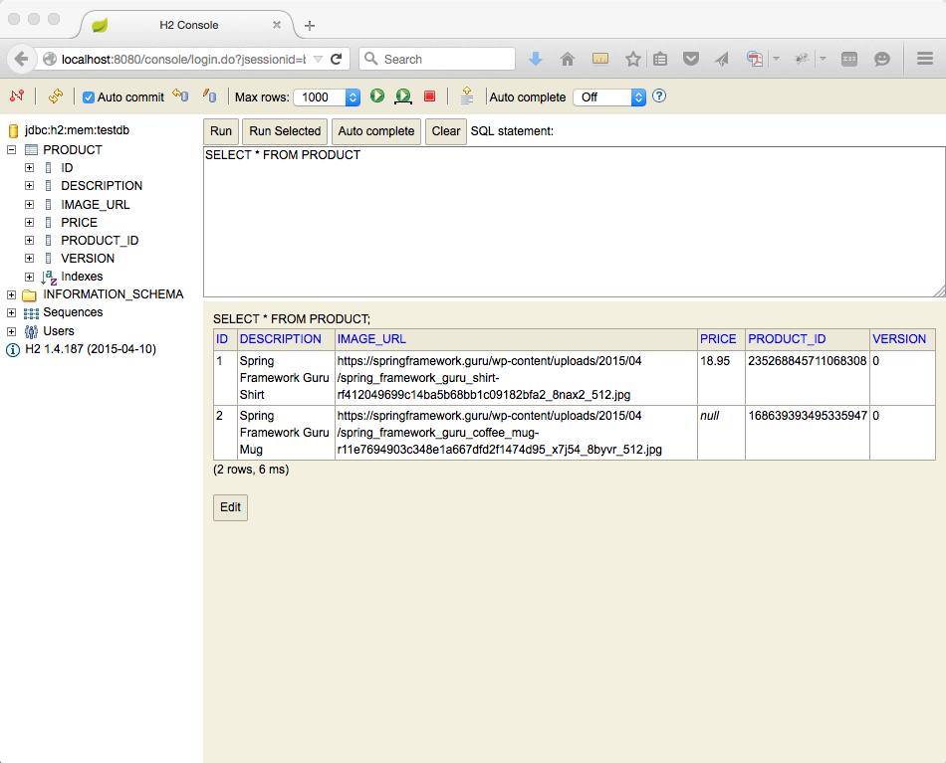Click the ID column header link

click(x=222, y=339)
